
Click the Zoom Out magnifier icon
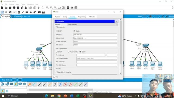[x=55, y=8]
